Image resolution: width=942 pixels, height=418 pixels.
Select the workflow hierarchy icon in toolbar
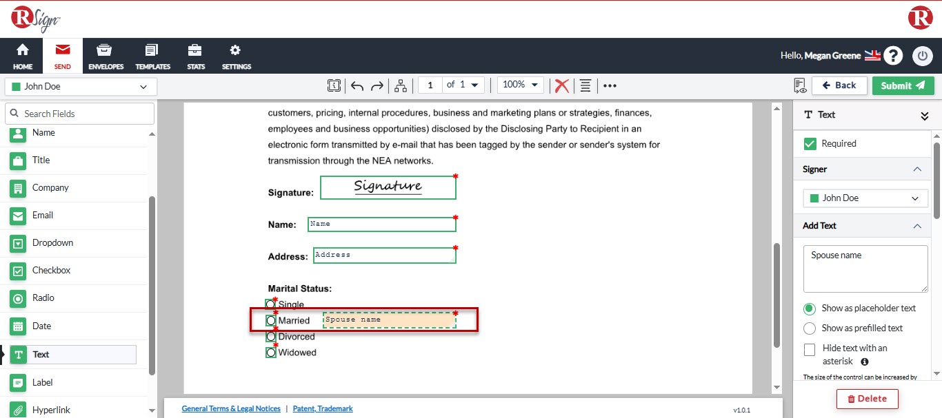(400, 85)
